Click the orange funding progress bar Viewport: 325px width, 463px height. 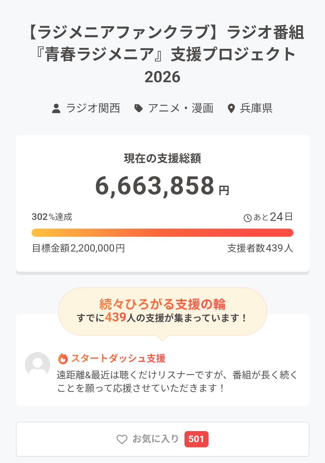tap(162, 233)
